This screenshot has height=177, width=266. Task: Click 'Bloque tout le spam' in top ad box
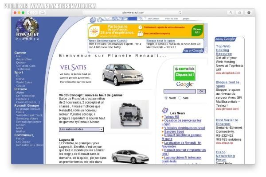(x=160, y=41)
